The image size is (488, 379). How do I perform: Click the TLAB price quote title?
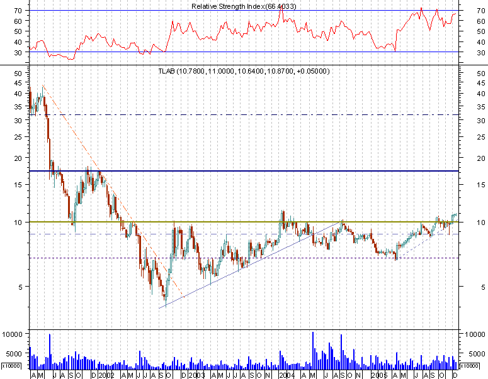click(x=244, y=71)
